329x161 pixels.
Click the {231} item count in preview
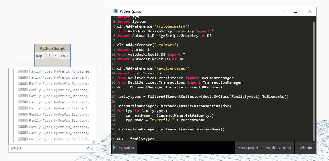(x=89, y=148)
